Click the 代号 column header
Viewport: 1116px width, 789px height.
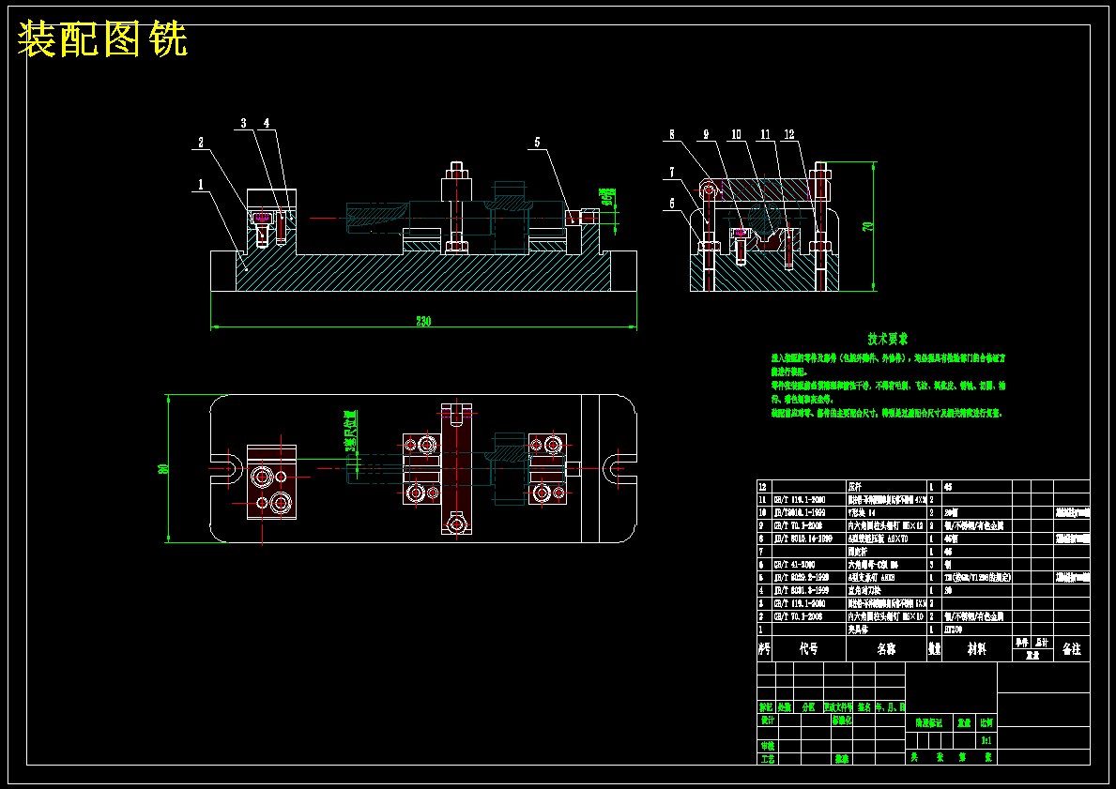808,649
